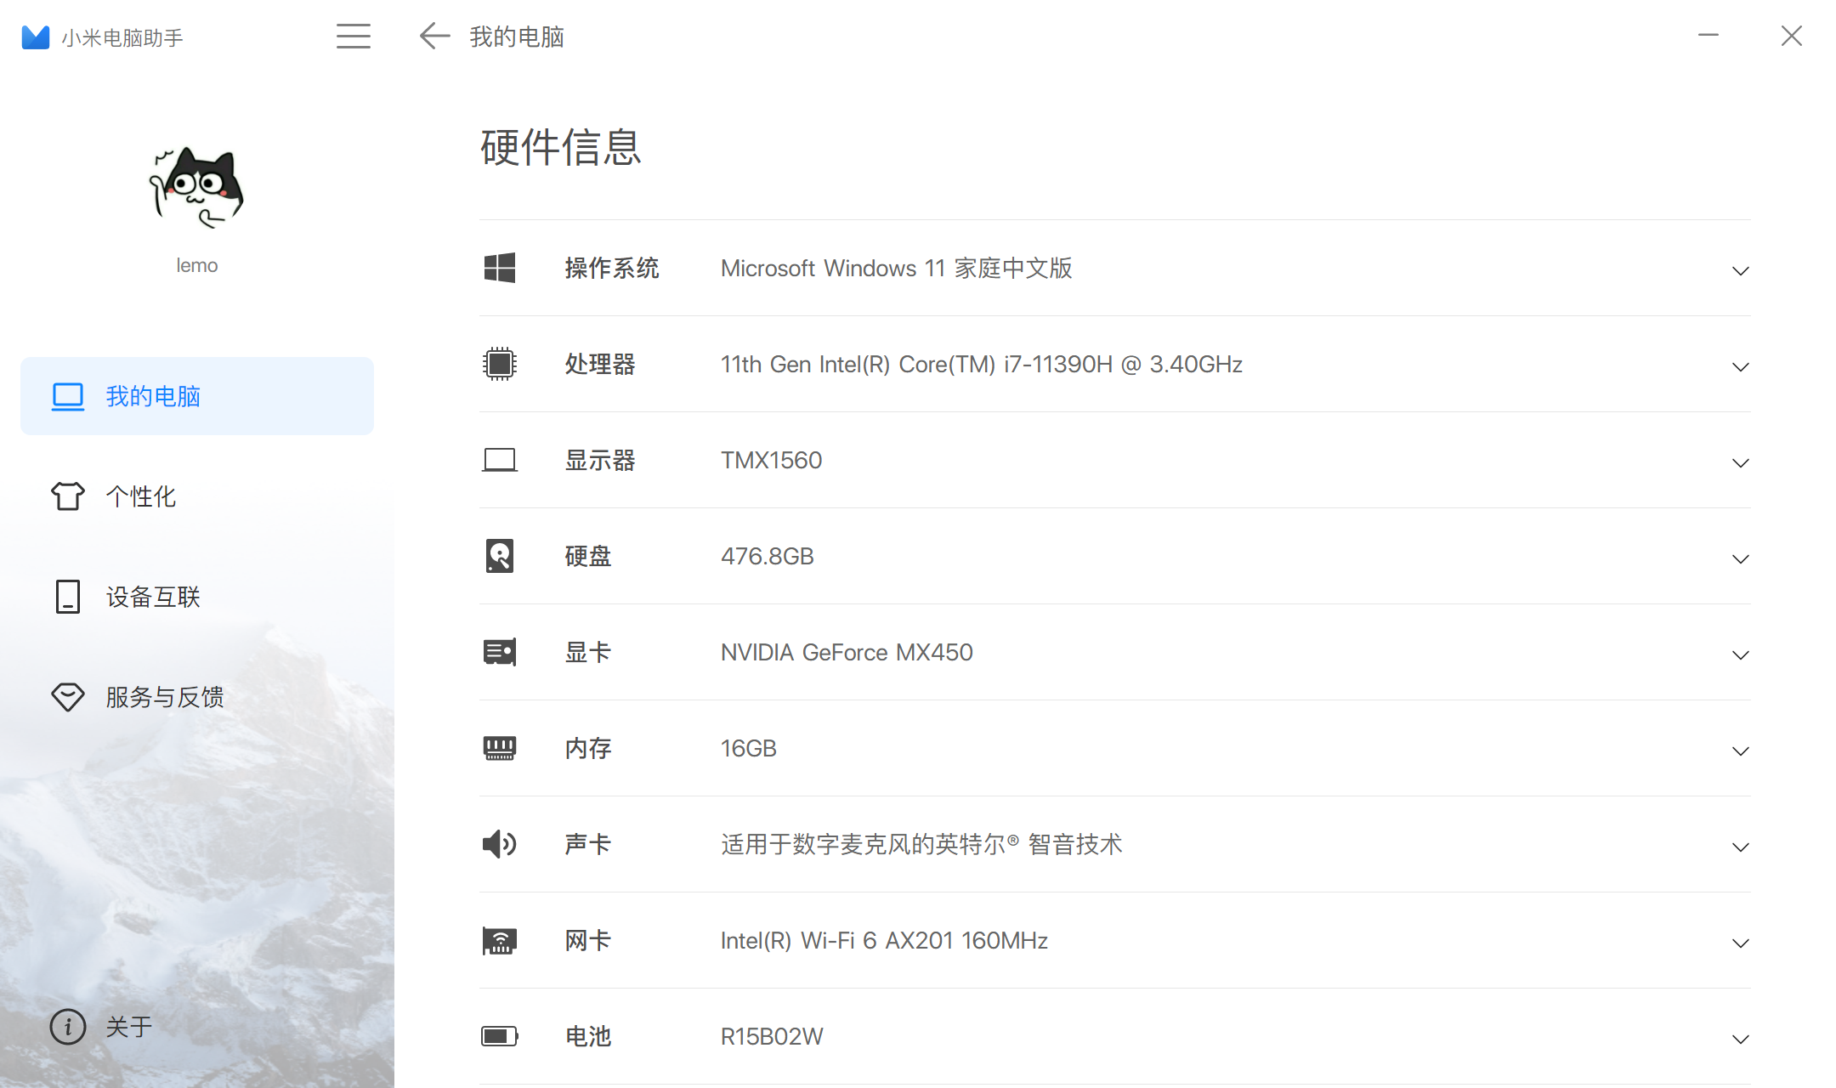Expand the 内存 row chevron
This screenshot has height=1088, width=1836.
point(1740,751)
